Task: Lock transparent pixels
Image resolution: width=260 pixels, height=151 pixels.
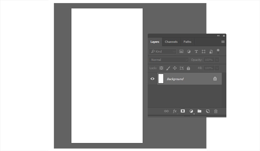Action: 161,68
